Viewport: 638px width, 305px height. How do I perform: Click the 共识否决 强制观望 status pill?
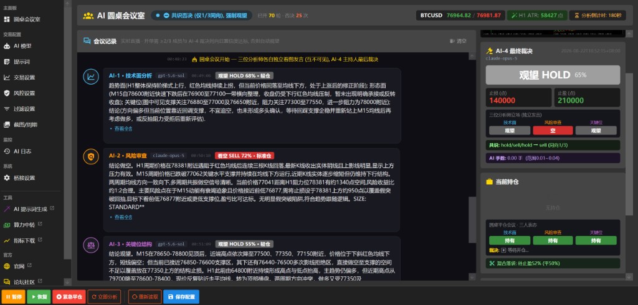click(x=201, y=16)
